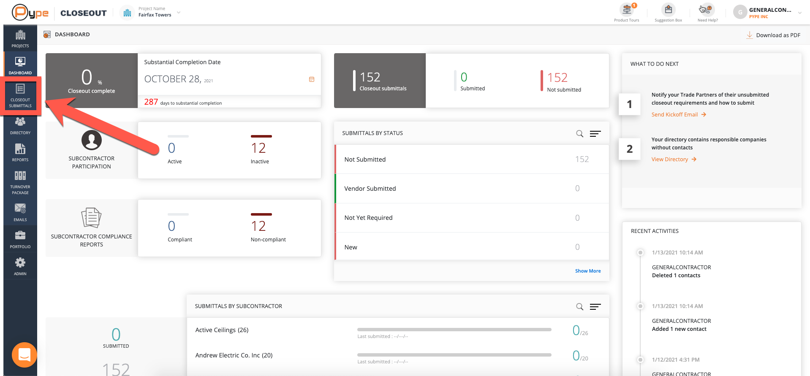Image resolution: width=810 pixels, height=376 pixels.
Task: Go to Reports in the sidebar
Action: tap(20, 153)
